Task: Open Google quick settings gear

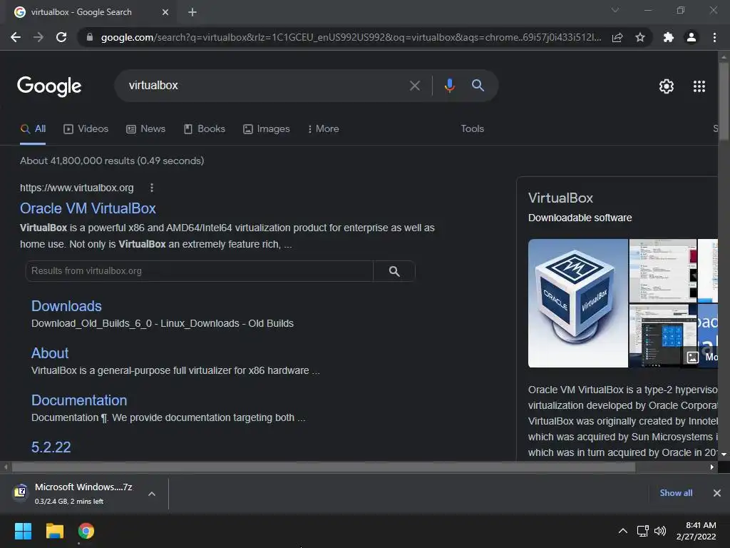Action: coord(667,86)
